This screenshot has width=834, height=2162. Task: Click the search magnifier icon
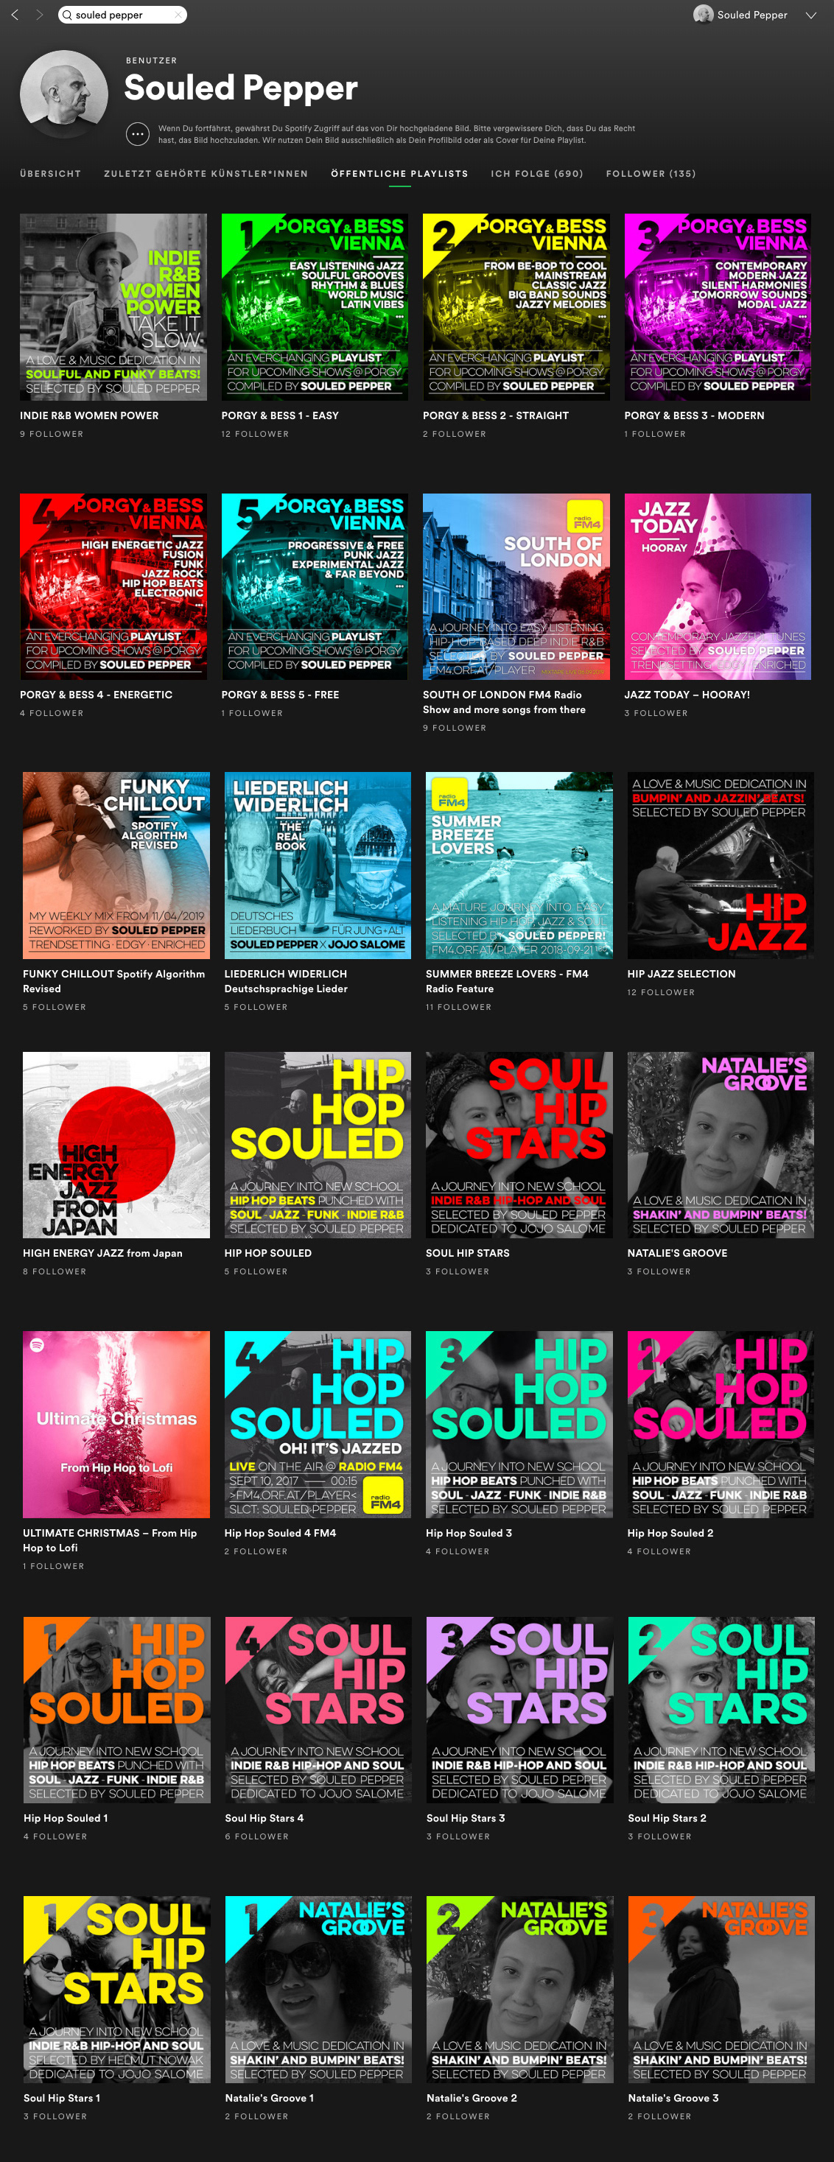click(67, 15)
